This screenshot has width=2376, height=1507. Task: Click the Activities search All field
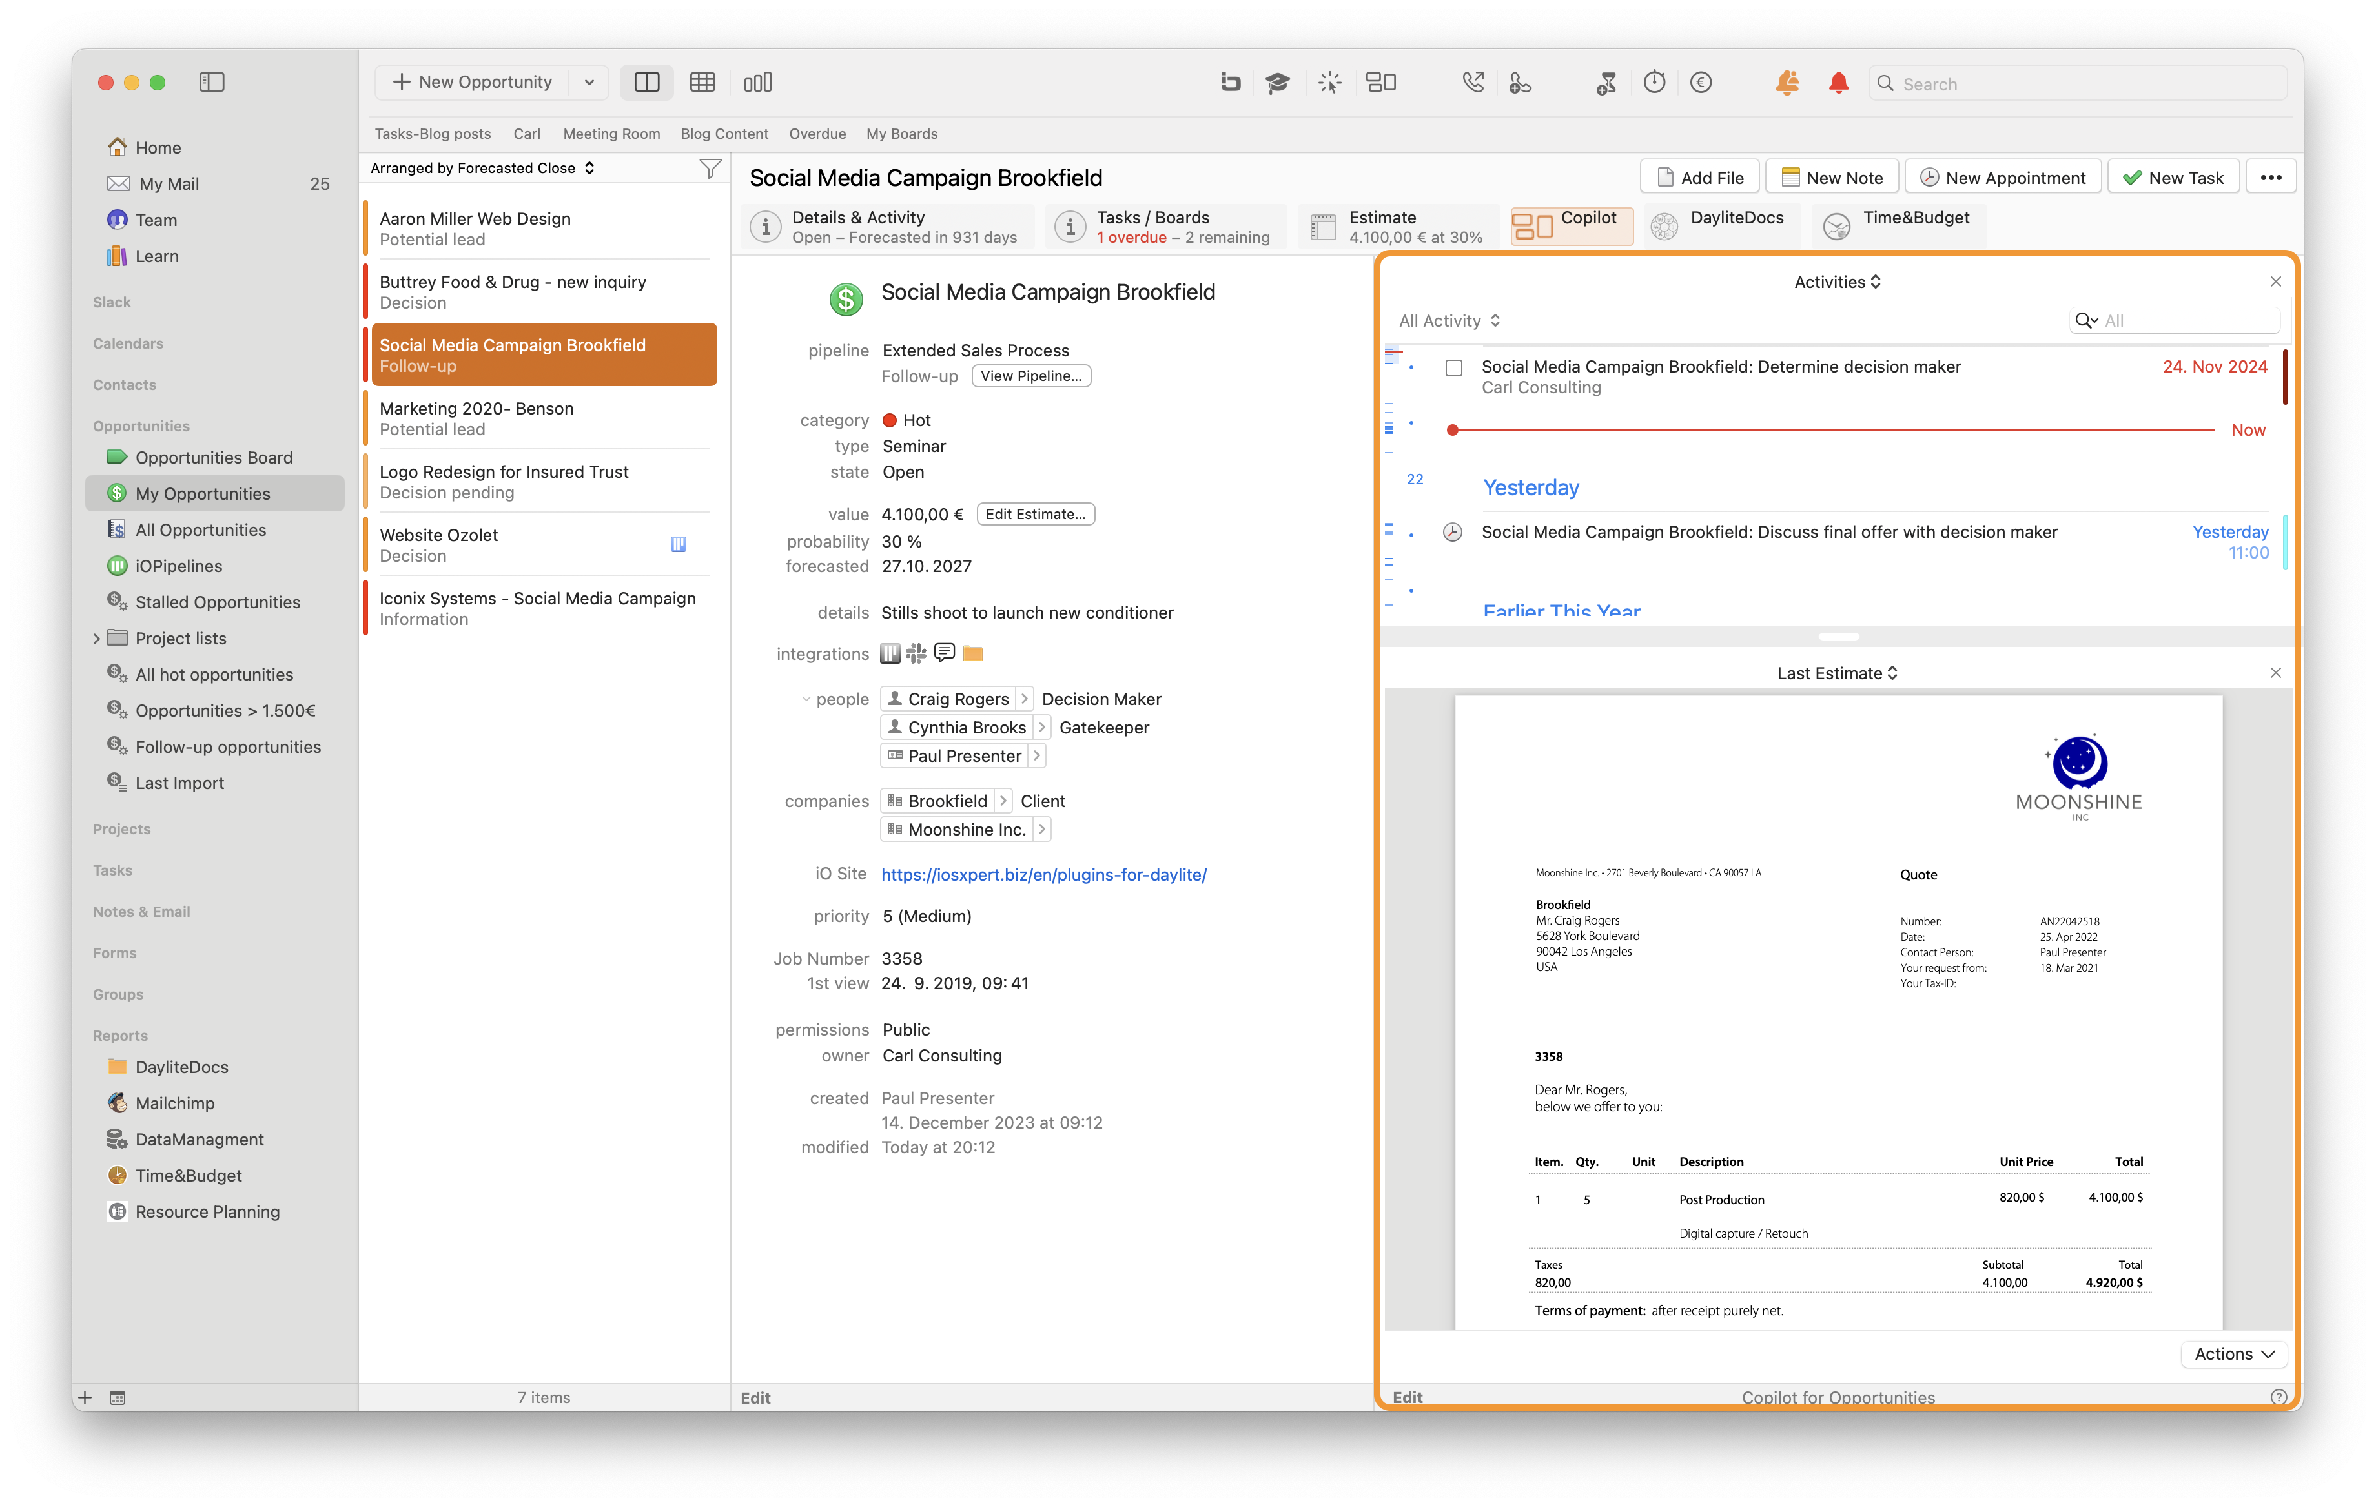click(x=2175, y=321)
